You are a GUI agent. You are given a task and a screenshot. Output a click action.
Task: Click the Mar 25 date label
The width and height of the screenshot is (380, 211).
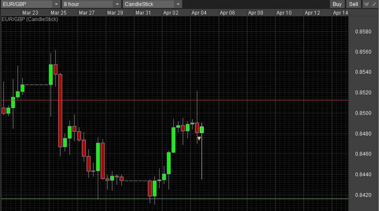pyautogui.click(x=59, y=13)
